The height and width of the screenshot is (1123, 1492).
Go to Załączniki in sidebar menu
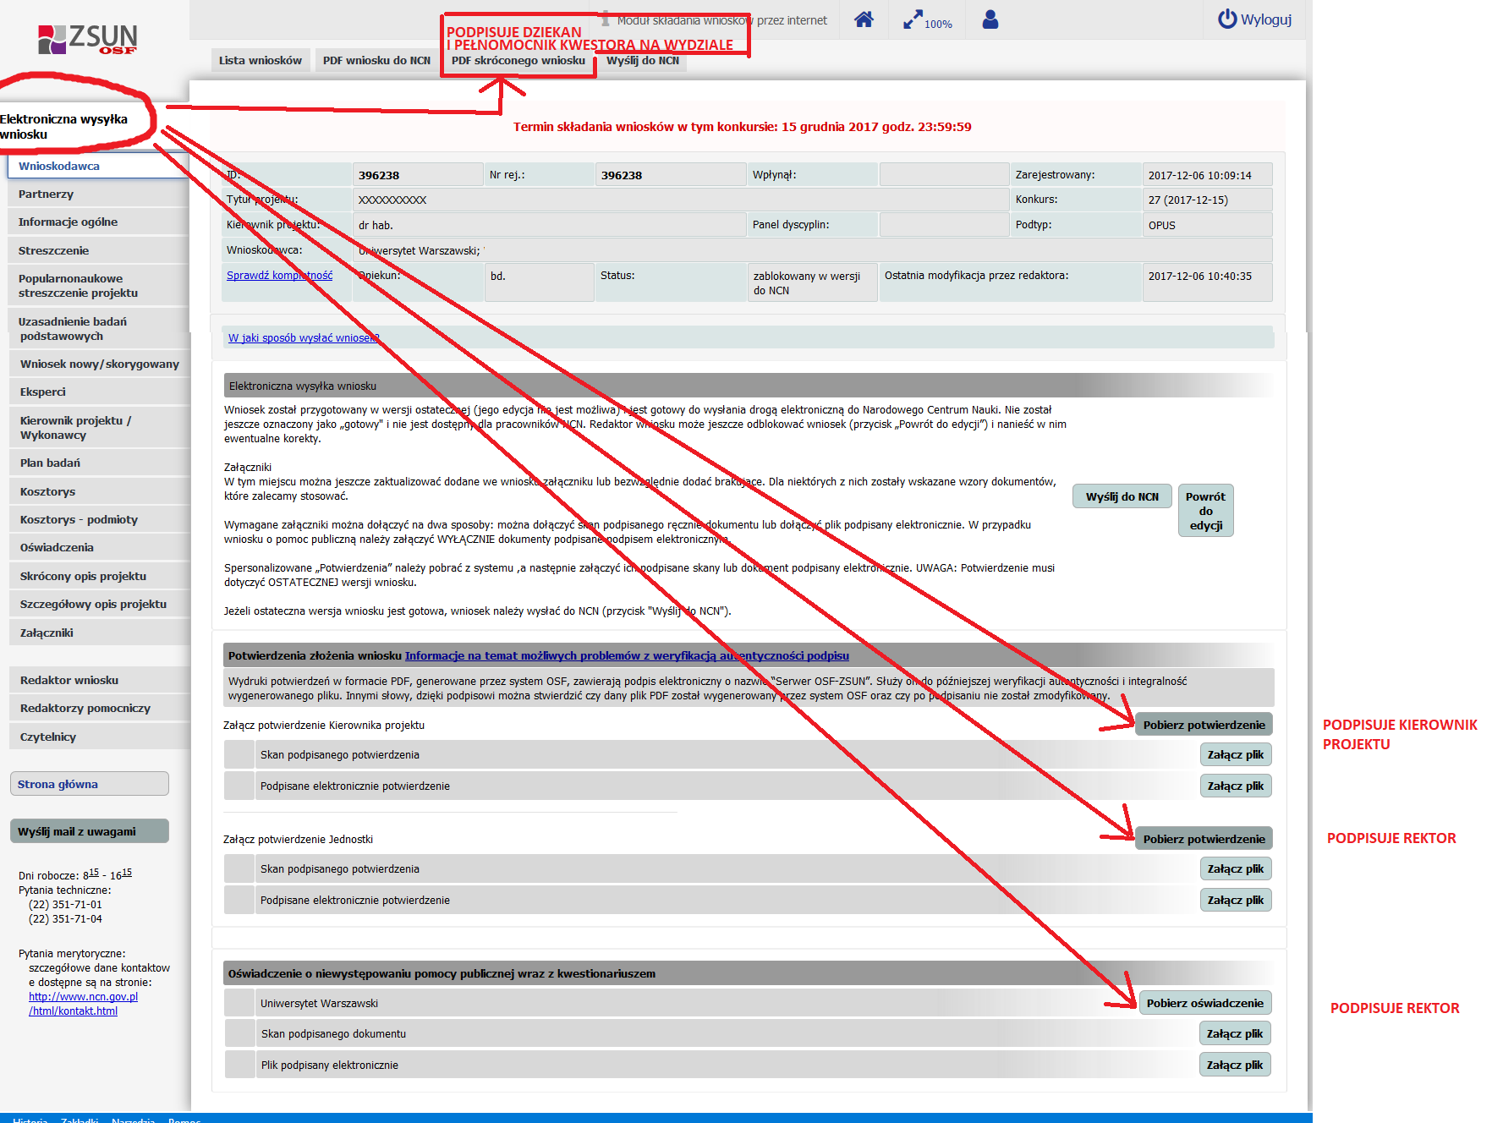point(47,633)
